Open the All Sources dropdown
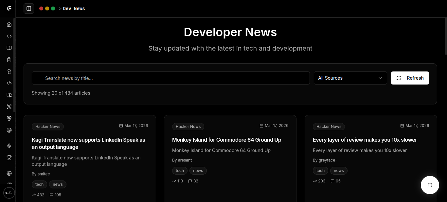 tap(350, 78)
